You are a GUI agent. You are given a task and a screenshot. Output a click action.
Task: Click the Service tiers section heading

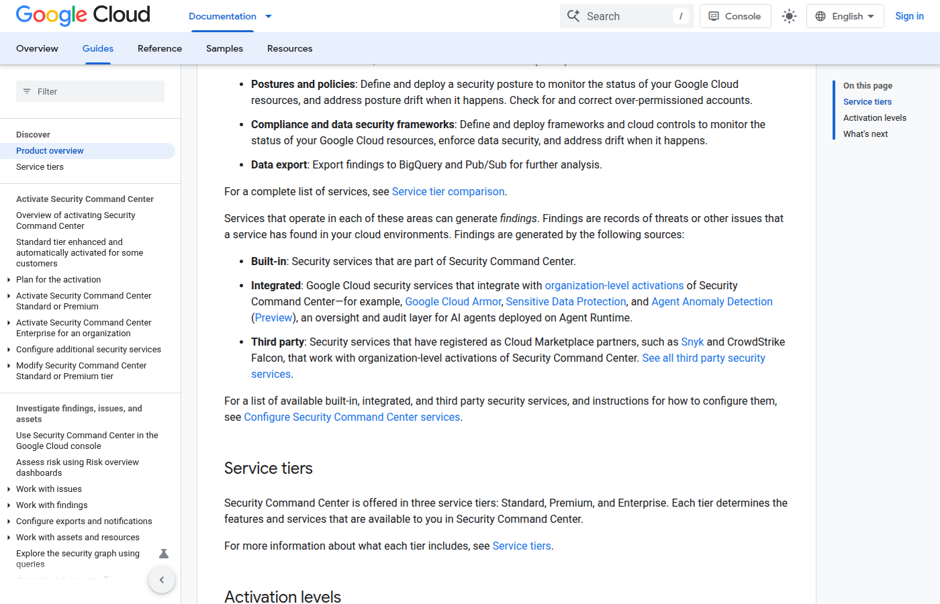coord(269,468)
